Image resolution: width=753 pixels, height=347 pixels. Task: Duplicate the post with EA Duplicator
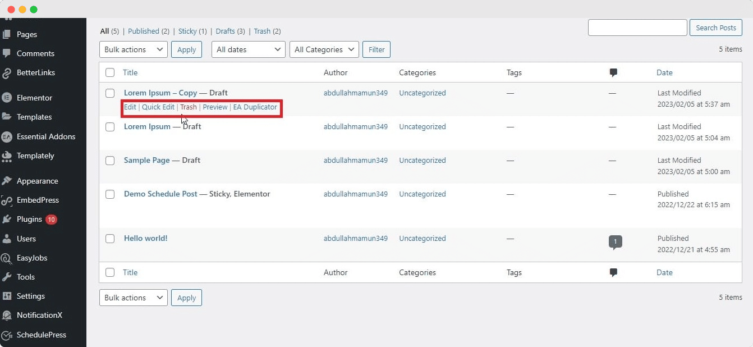(255, 107)
